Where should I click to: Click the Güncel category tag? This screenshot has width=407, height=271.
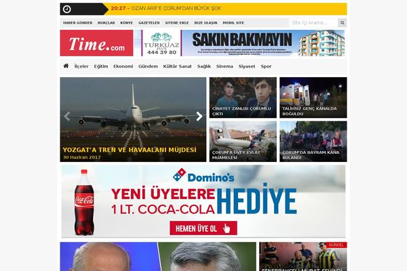click(336, 245)
